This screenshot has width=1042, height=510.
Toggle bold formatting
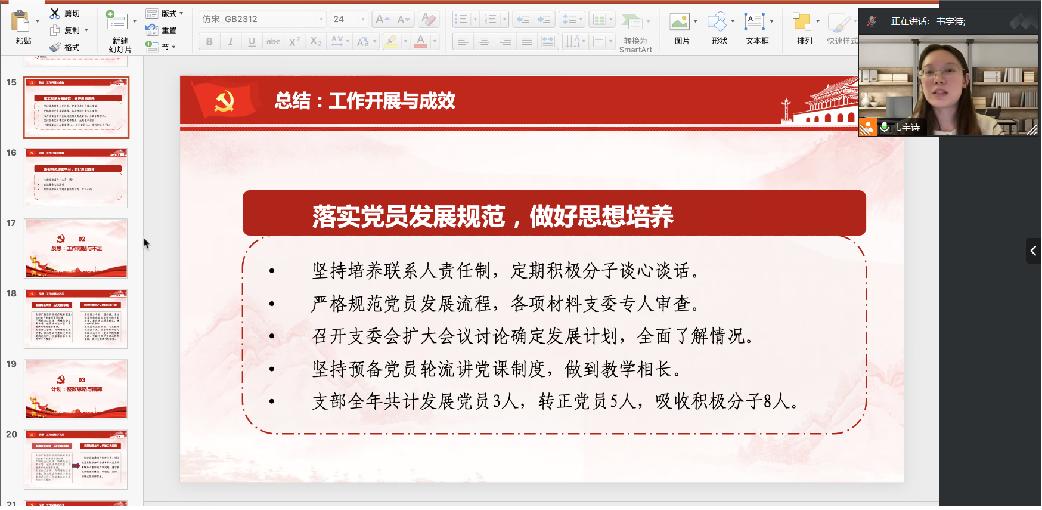(x=209, y=41)
